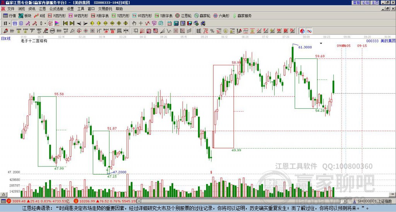Viewport: 396px width, 212px height.
Task: Select the zigzag wave line tool
Action: point(169,31)
